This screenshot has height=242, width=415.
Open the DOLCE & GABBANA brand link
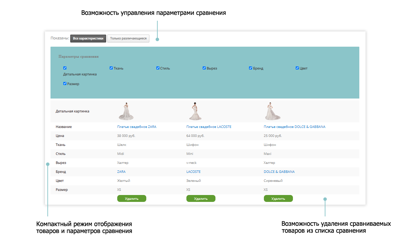coord(279,172)
